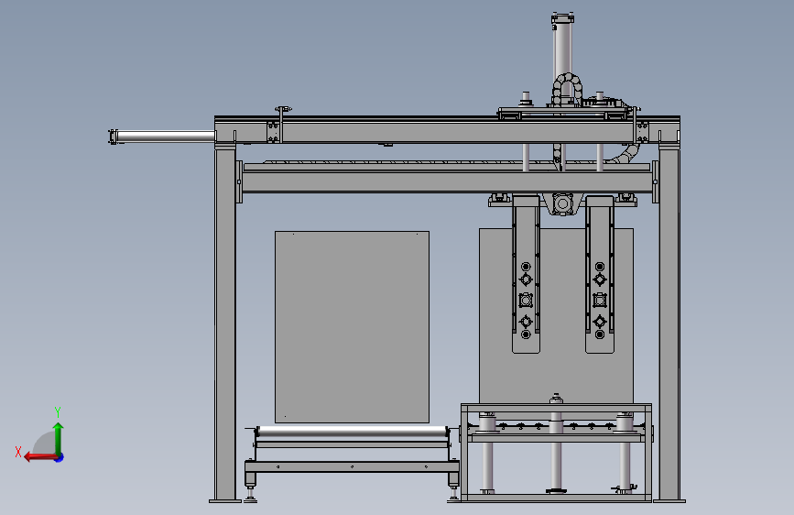
Task: Select the top horizontal beam of the gantry
Action: tap(447, 131)
